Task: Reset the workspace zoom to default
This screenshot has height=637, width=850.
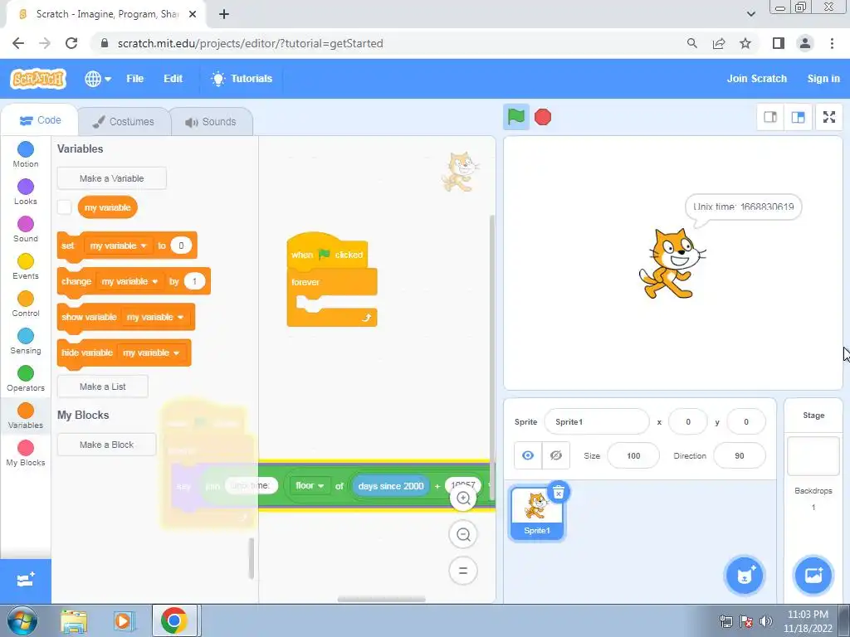Action: [x=463, y=571]
